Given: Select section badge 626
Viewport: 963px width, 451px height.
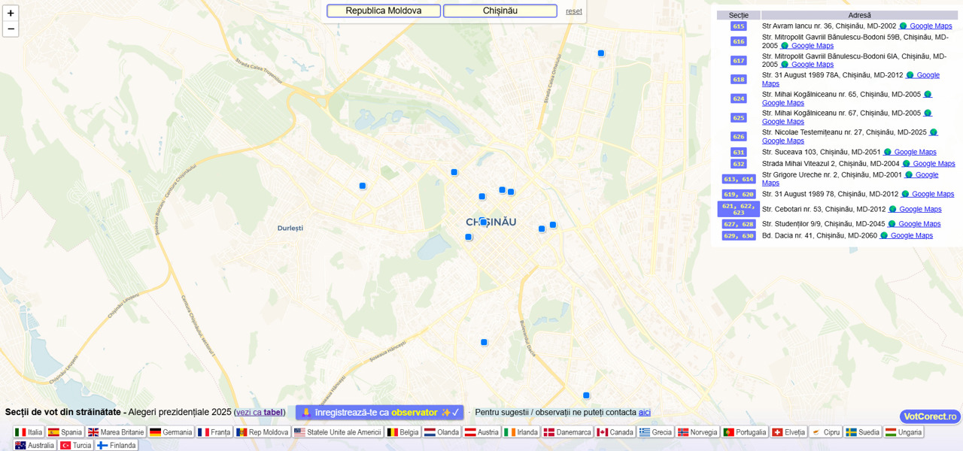Looking at the screenshot, I should 739,137.
